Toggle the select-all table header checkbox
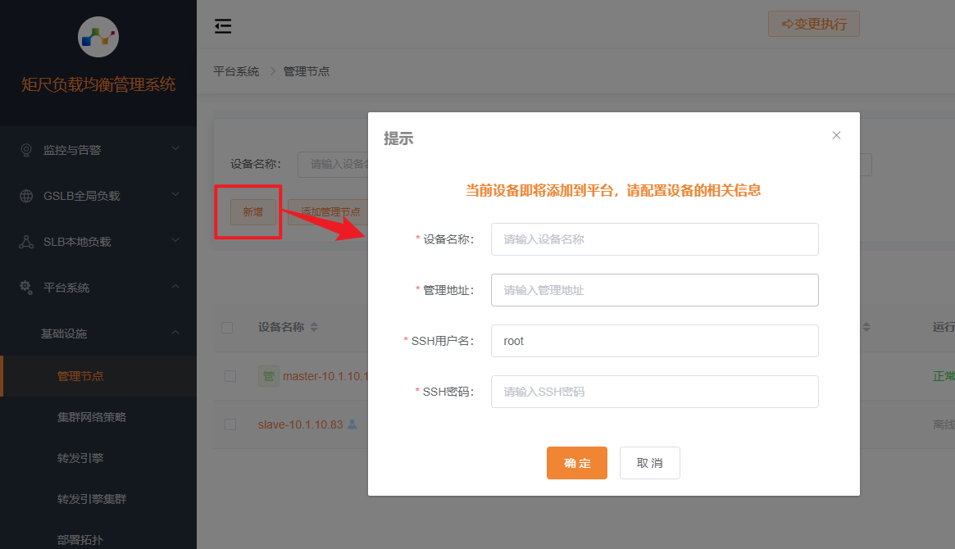This screenshot has width=955, height=549. [x=227, y=328]
